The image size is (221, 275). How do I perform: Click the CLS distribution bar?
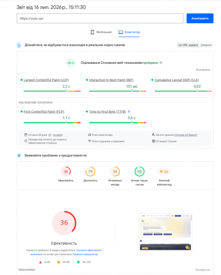183,91
